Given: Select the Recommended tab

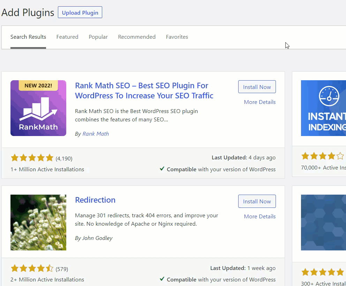Looking at the screenshot, I should click(x=137, y=37).
